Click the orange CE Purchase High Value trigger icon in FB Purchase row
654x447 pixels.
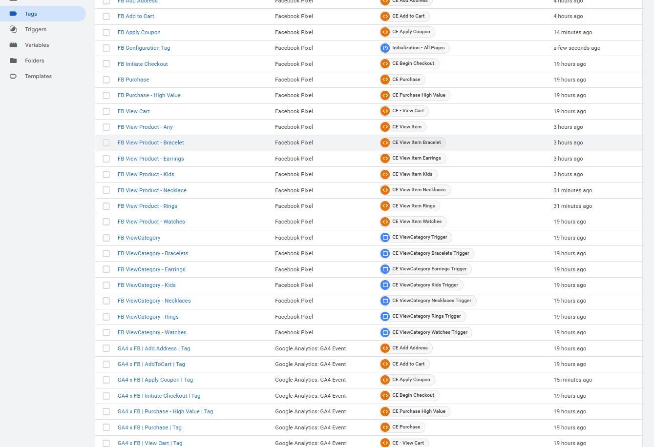tap(385, 95)
